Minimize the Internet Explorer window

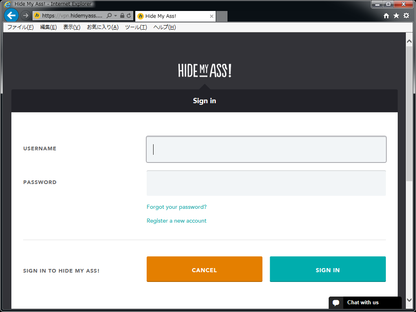point(377,4)
